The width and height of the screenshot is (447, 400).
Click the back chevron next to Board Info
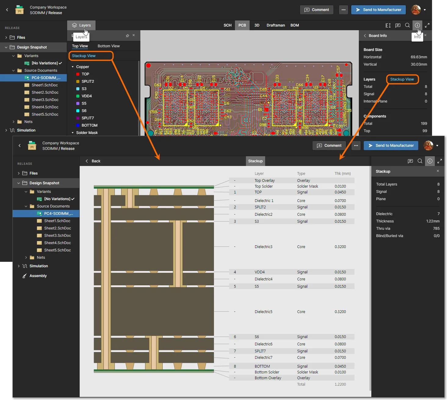365,36
